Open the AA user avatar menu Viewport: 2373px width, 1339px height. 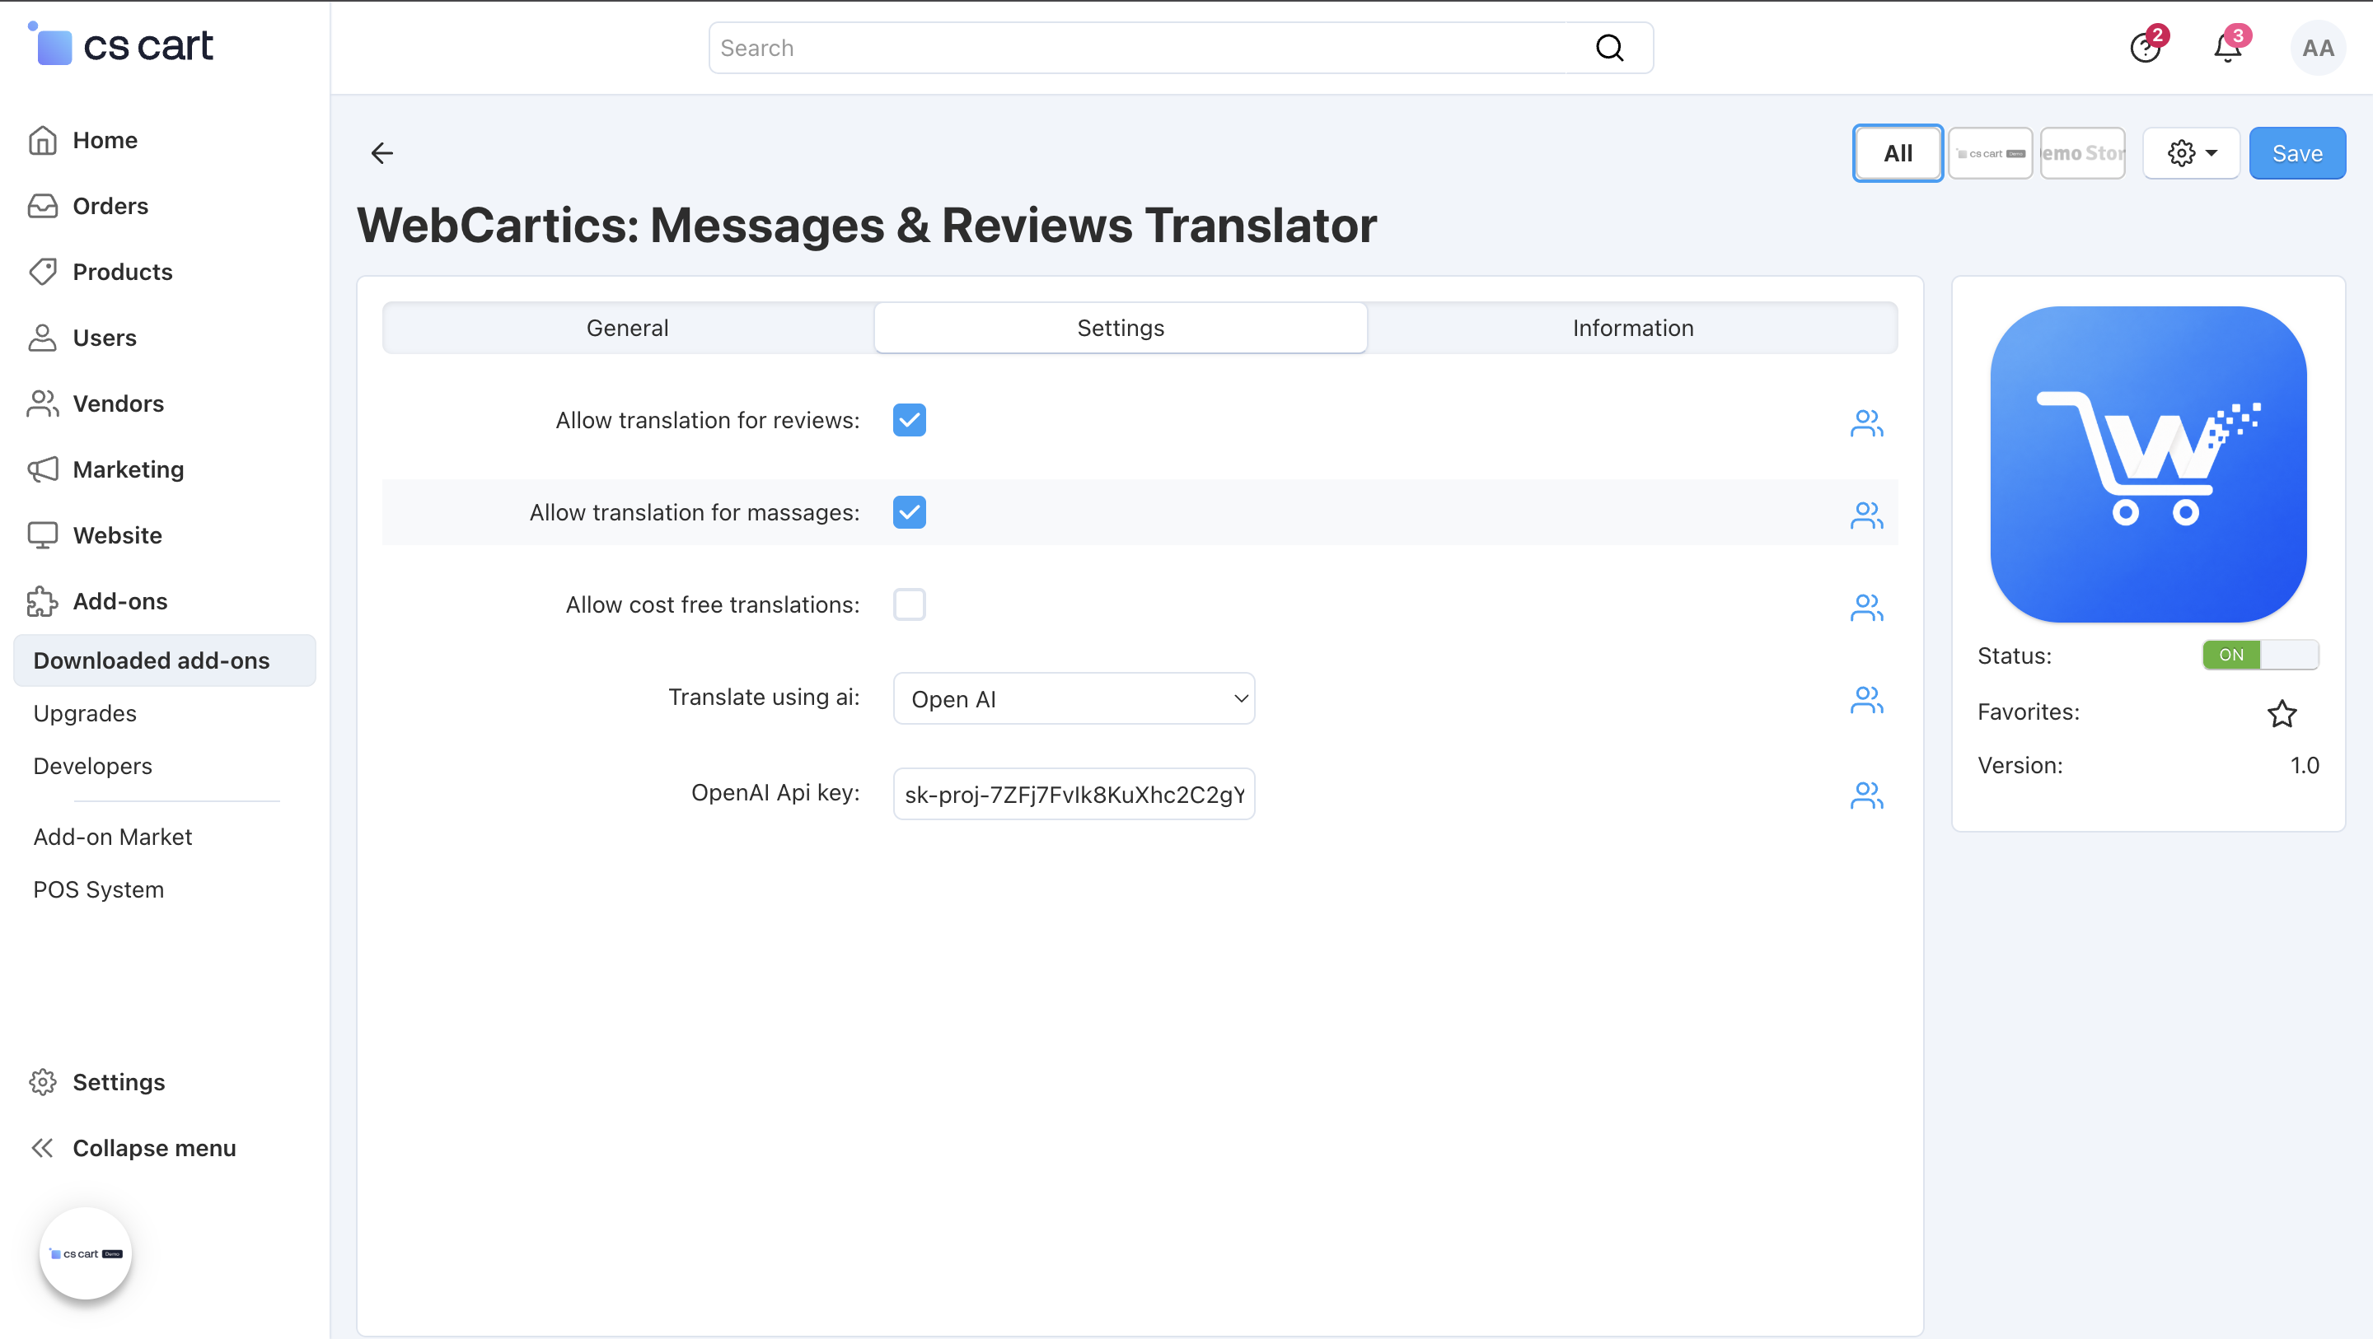click(2318, 48)
